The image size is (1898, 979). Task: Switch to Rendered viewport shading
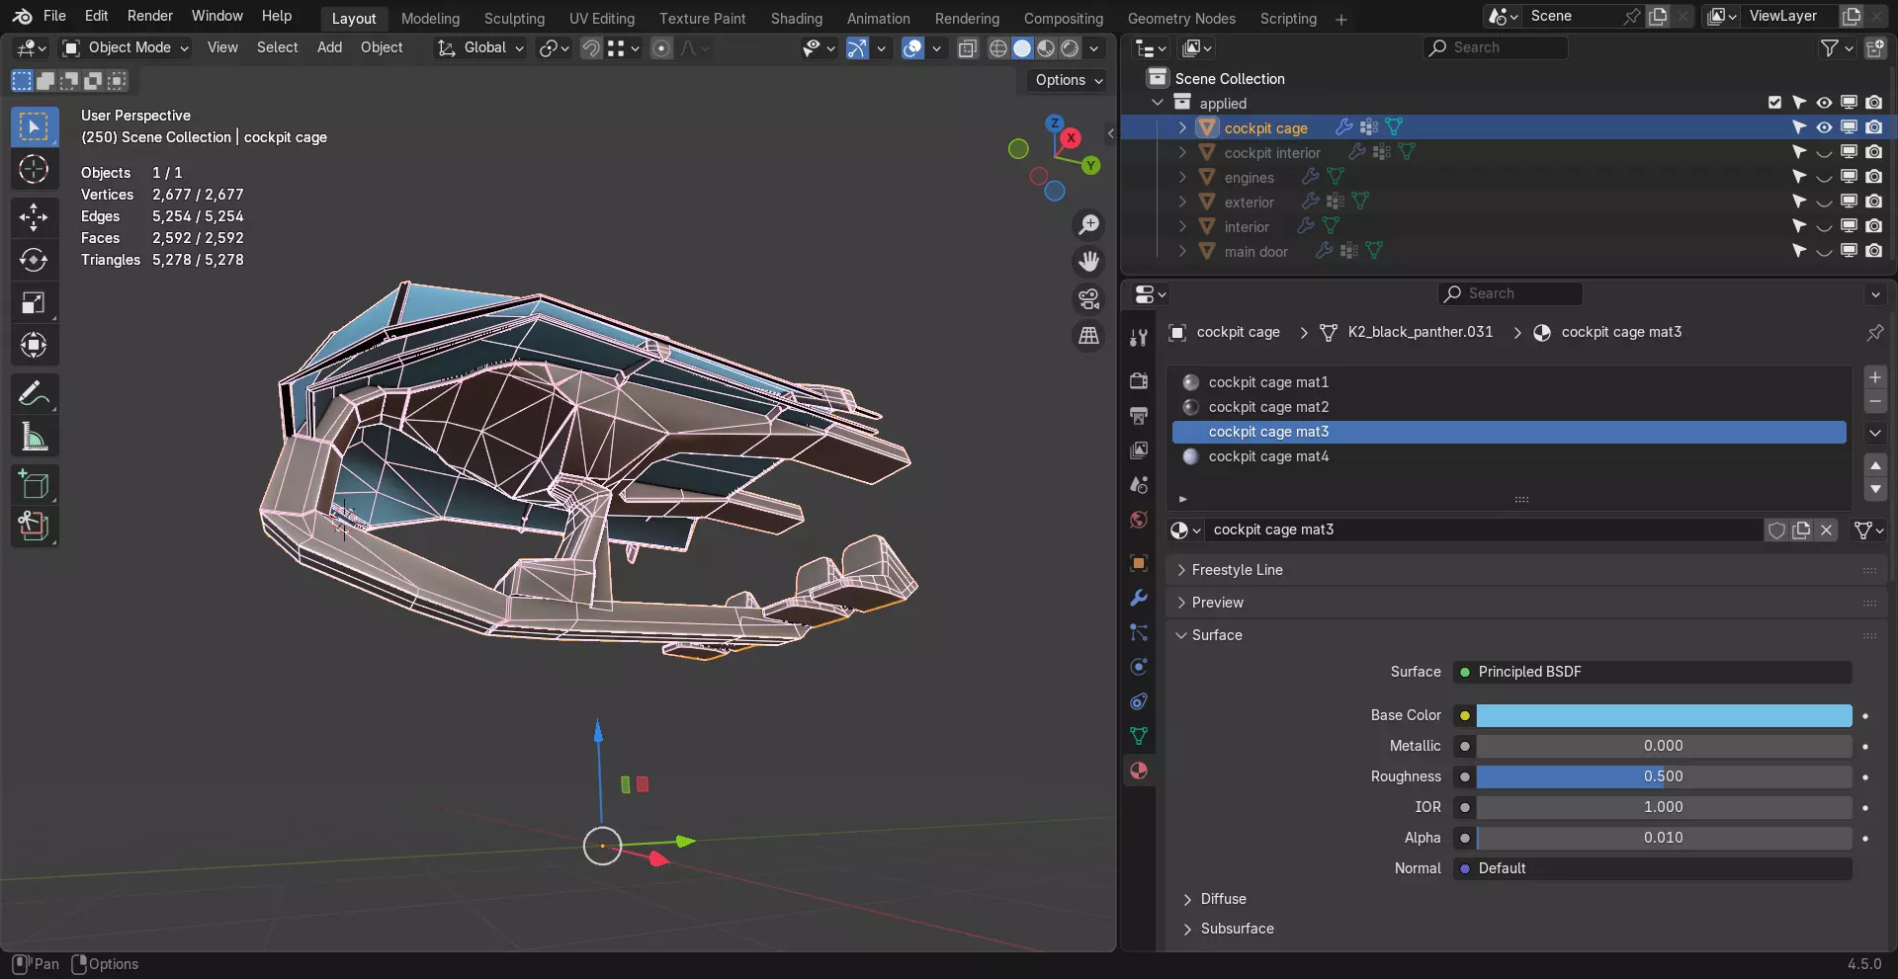pyautogui.click(x=1070, y=48)
